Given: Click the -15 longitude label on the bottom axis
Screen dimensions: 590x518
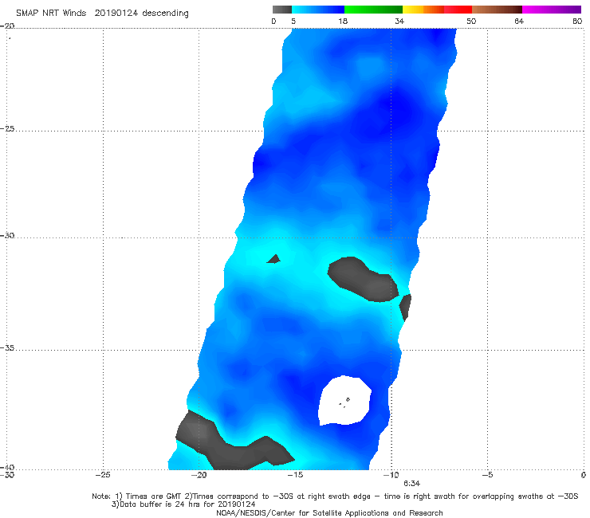Looking at the screenshot, I should coord(295,475).
